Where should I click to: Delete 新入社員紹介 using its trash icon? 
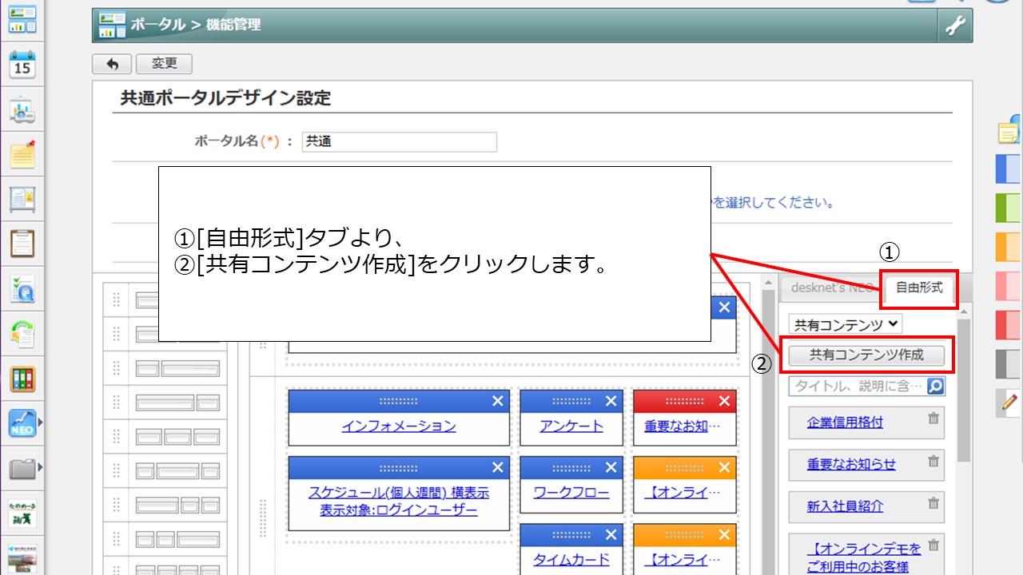(x=933, y=503)
